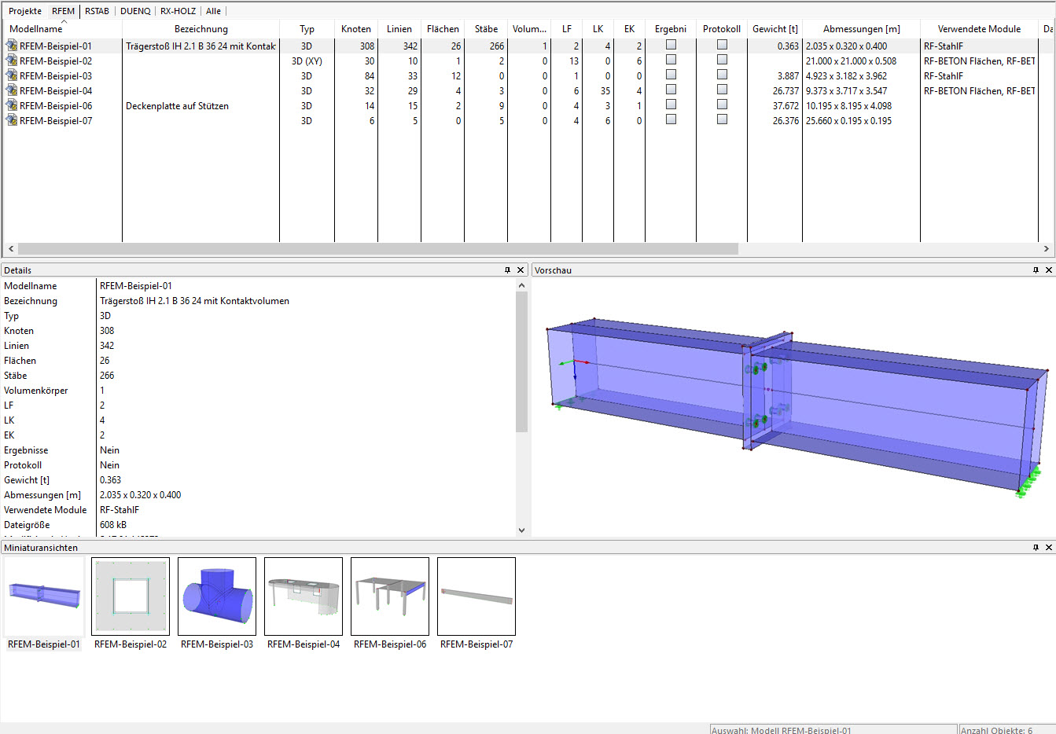
Task: Sort by the Knoten column header
Action: click(x=356, y=29)
